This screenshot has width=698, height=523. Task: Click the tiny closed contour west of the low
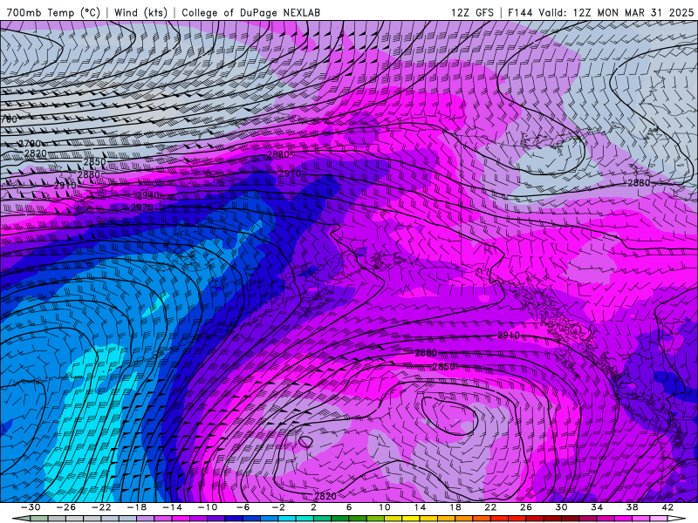pos(305,442)
